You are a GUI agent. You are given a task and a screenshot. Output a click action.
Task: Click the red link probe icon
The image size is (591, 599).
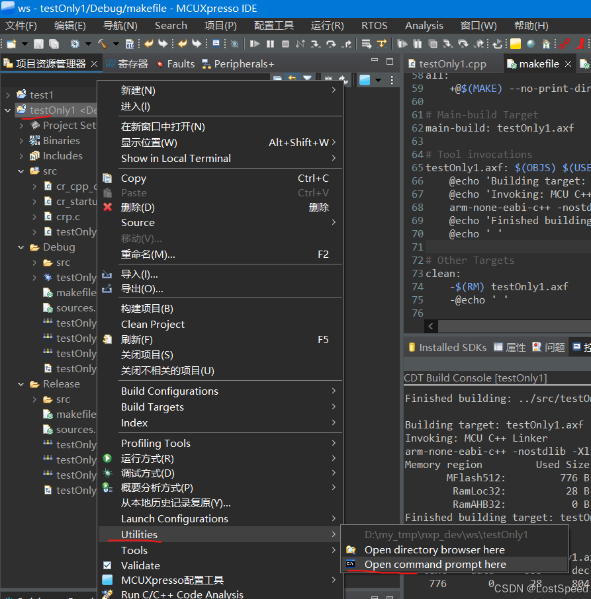tap(565, 44)
